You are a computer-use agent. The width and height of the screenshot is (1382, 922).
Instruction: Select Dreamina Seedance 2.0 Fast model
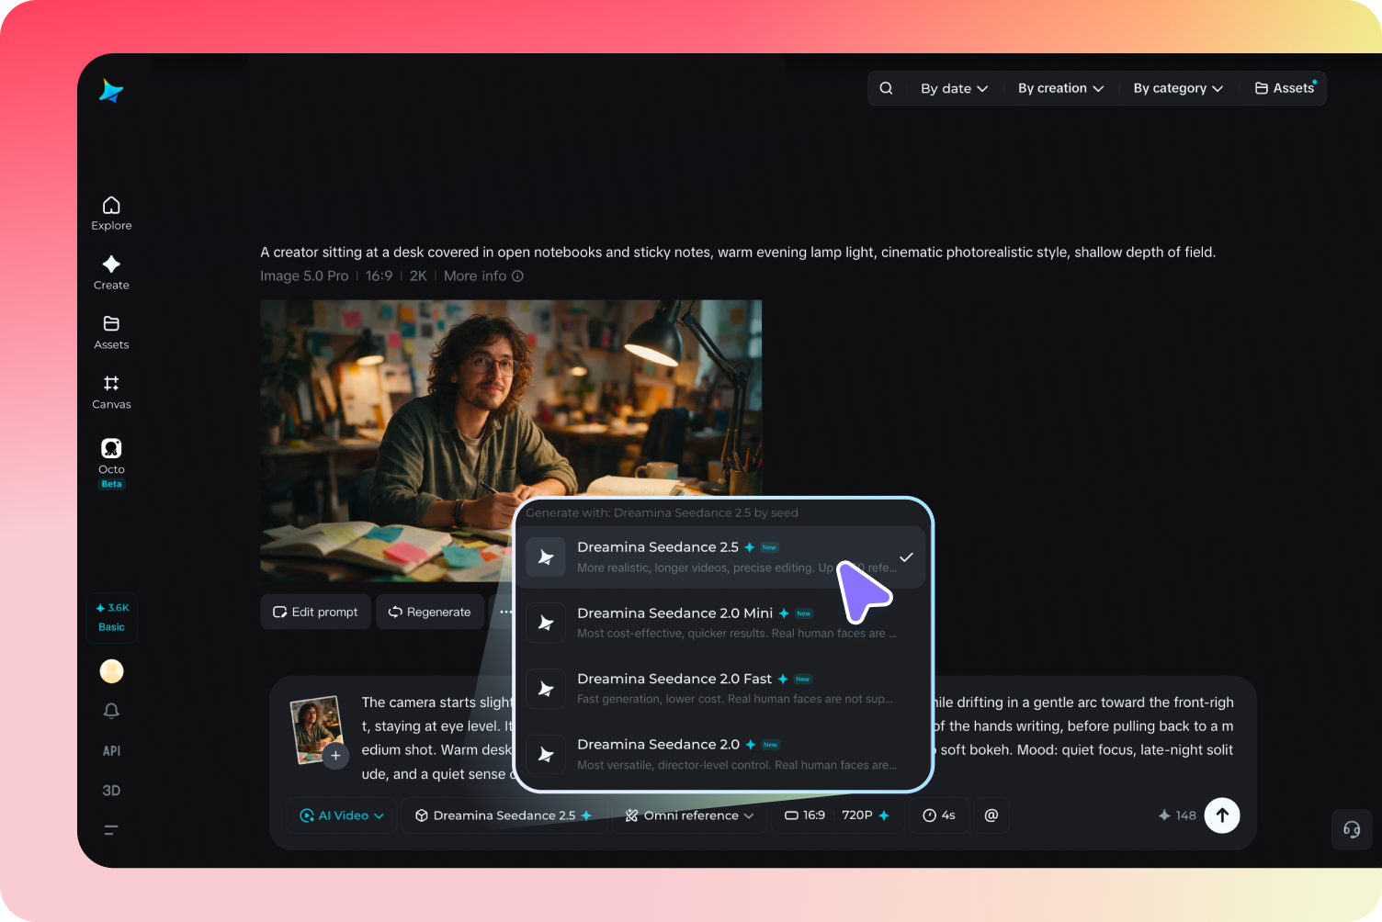pos(720,689)
